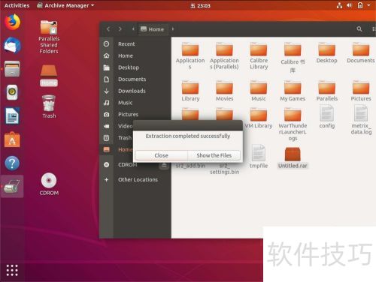Select the sr2_settings.bin file label
This screenshot has width=376, height=282.
pyautogui.click(x=224, y=169)
